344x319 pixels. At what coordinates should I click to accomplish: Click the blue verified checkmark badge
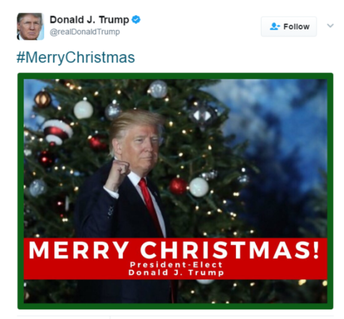coord(136,20)
